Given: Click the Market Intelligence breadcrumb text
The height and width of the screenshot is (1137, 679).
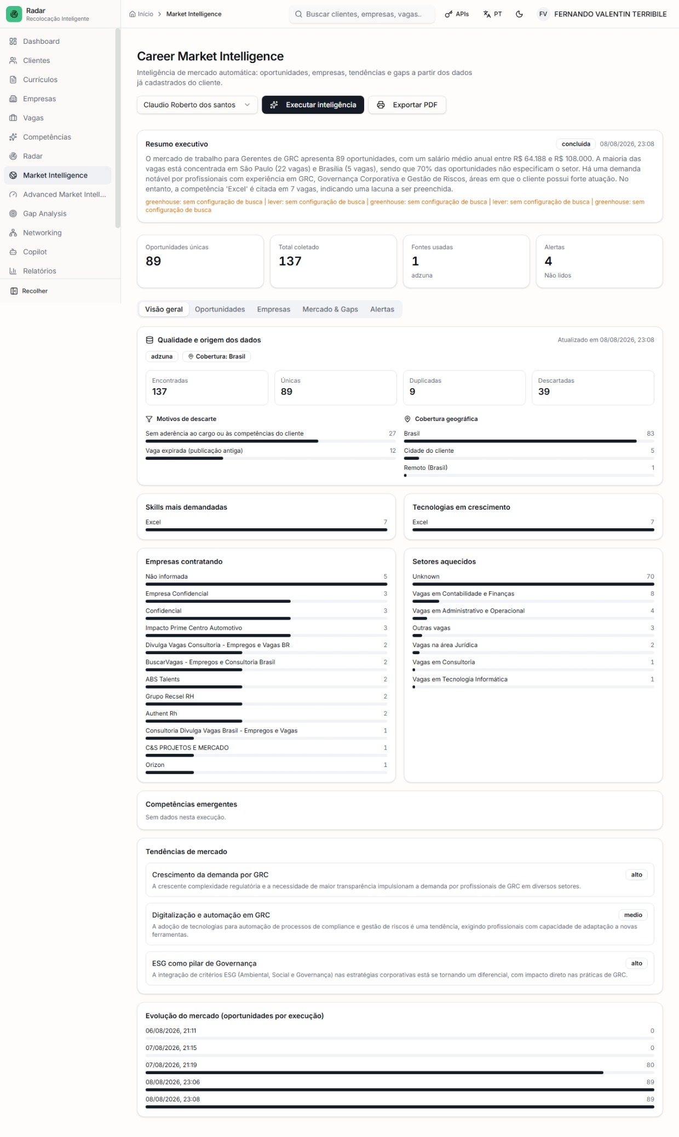Looking at the screenshot, I should [194, 14].
